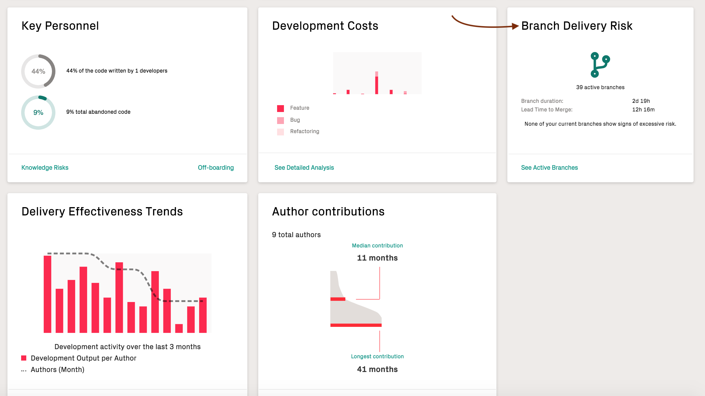This screenshot has width=705, height=396.
Task: Click the '9 total authors' text
Action: point(296,235)
